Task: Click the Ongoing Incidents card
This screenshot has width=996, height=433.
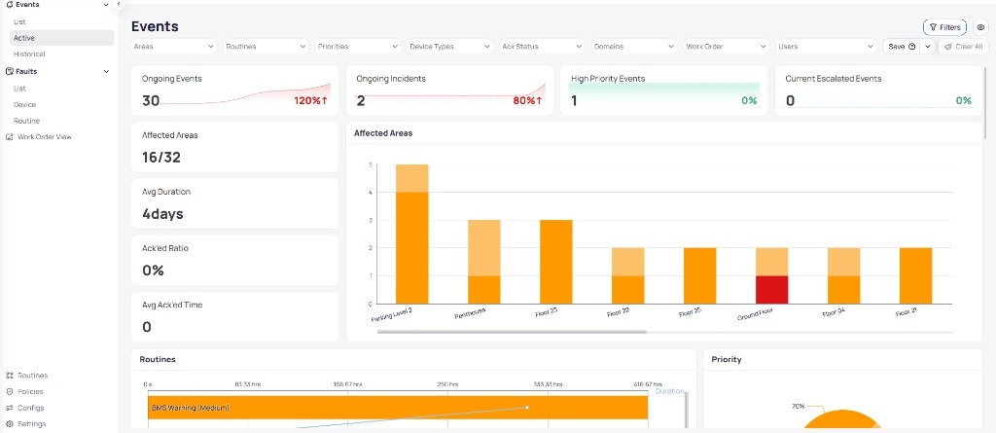Action: pyautogui.click(x=449, y=90)
